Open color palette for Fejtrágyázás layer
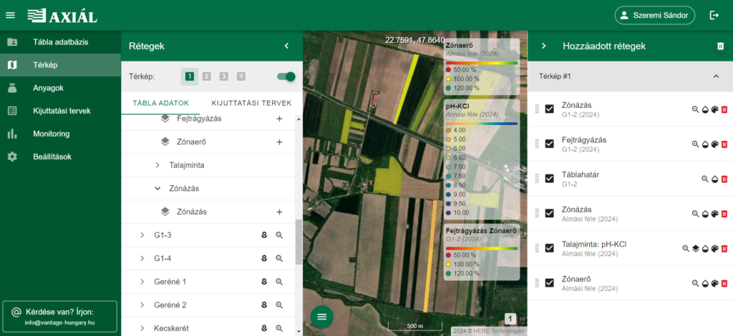 (714, 144)
